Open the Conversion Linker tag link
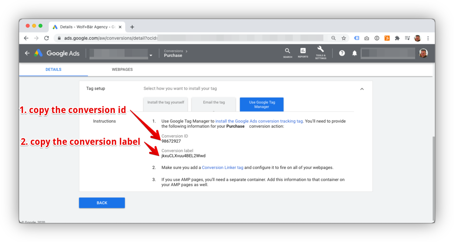This screenshot has height=242, width=454. 223,167
